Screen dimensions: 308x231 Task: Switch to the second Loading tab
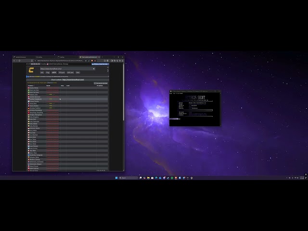67,57
